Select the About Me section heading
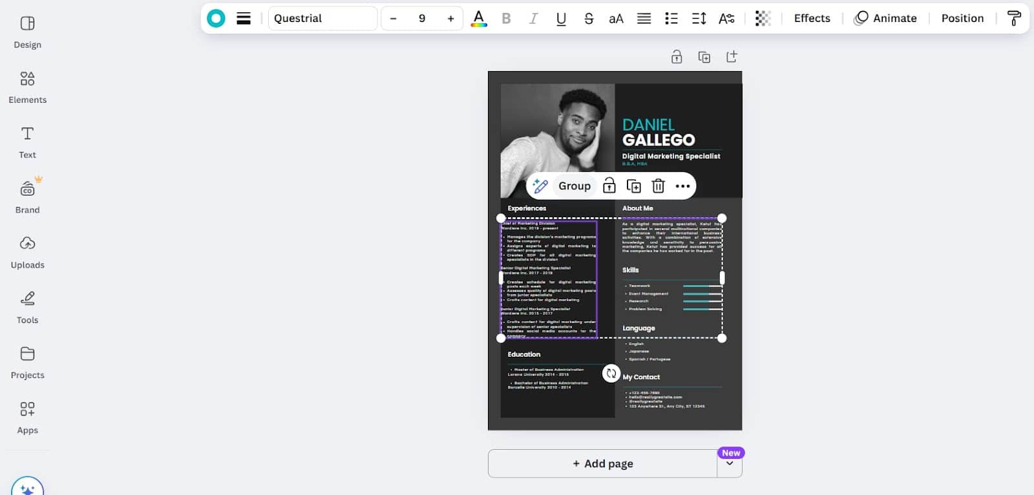This screenshot has width=1034, height=495. click(637, 208)
